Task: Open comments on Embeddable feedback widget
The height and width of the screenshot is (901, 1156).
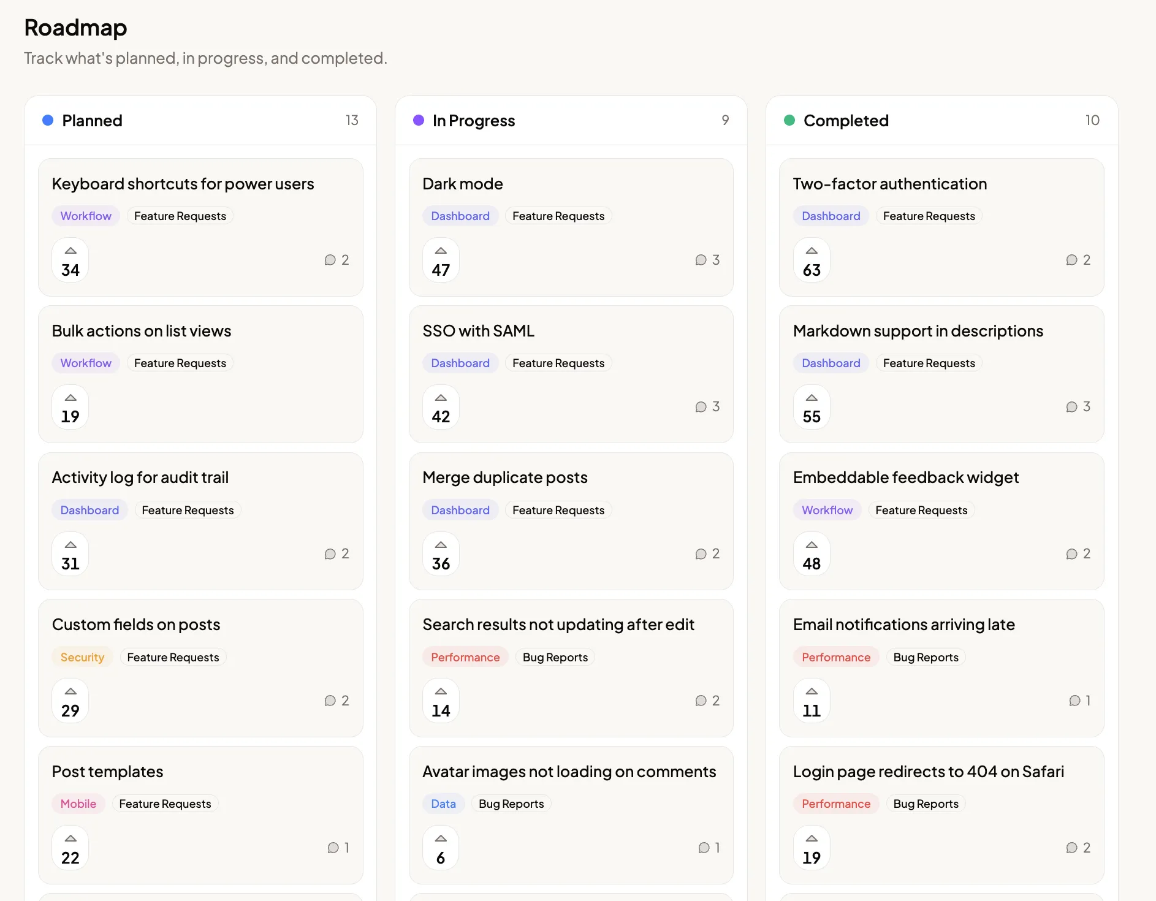Action: coord(1078,553)
